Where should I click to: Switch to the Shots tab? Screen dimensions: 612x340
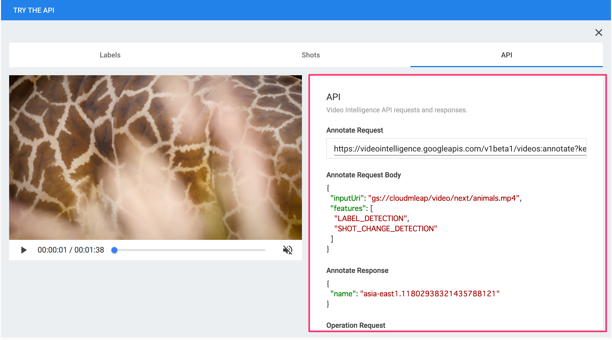pyautogui.click(x=311, y=55)
